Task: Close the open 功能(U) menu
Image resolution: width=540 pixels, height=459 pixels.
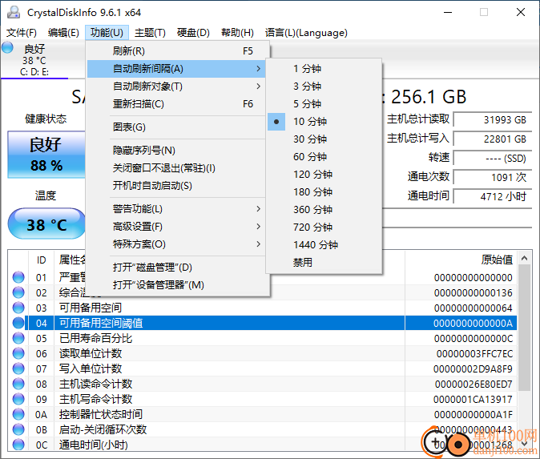Action: (107, 33)
